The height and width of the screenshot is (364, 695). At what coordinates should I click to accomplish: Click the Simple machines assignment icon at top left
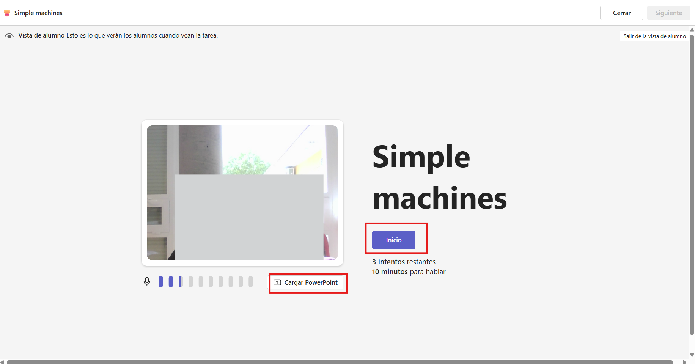(7, 13)
